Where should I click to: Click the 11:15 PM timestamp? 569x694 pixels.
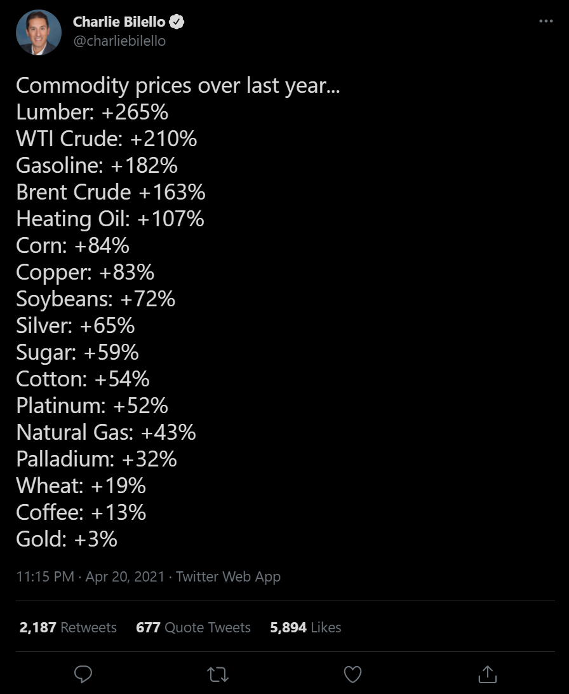click(45, 576)
